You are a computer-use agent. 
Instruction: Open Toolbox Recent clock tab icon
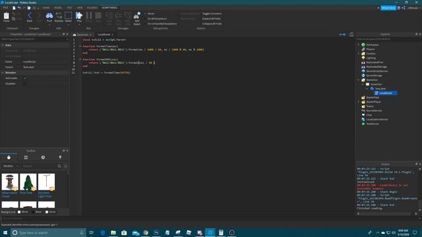pyautogui.click(x=43, y=157)
